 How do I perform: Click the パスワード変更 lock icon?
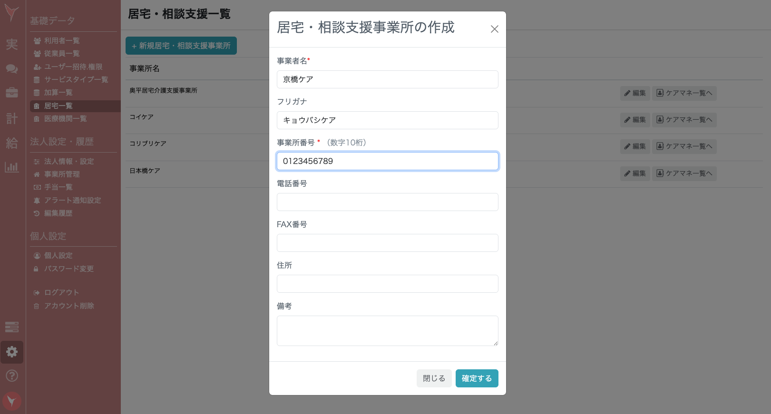pyautogui.click(x=36, y=269)
